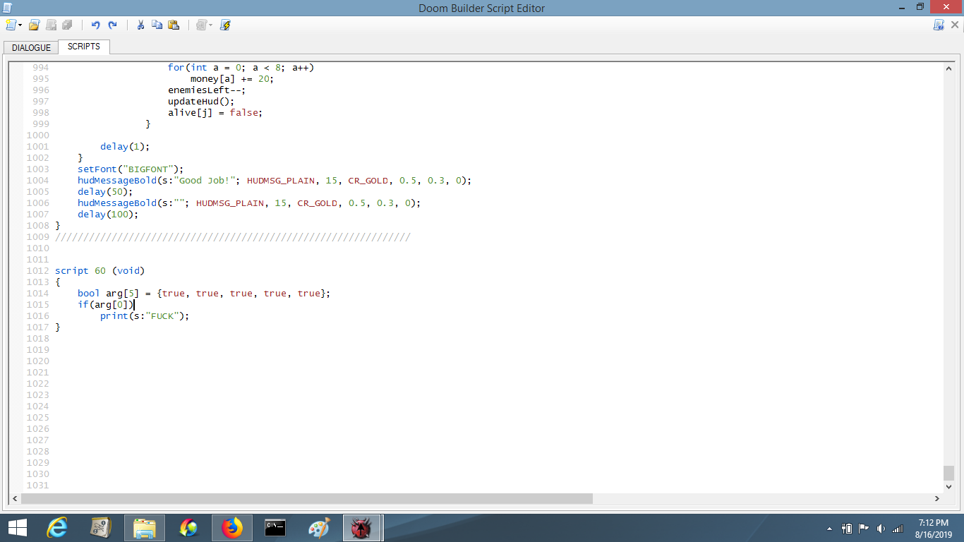Cut the selected script text
This screenshot has width=964, height=542.
point(140,25)
